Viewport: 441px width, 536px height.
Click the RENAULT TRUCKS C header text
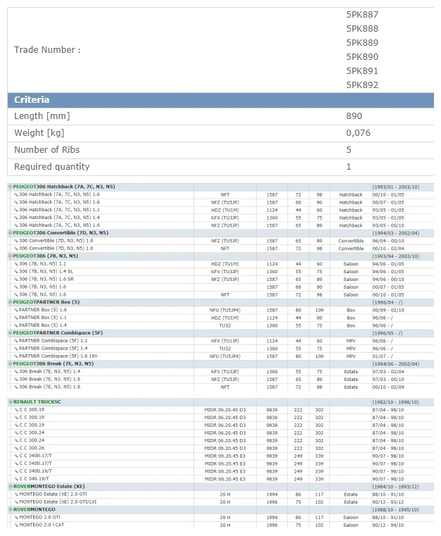pos(37,402)
